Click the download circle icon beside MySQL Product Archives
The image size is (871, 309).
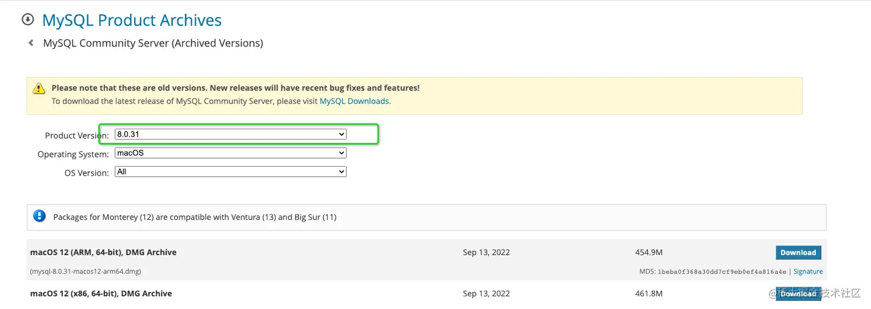[x=28, y=20]
